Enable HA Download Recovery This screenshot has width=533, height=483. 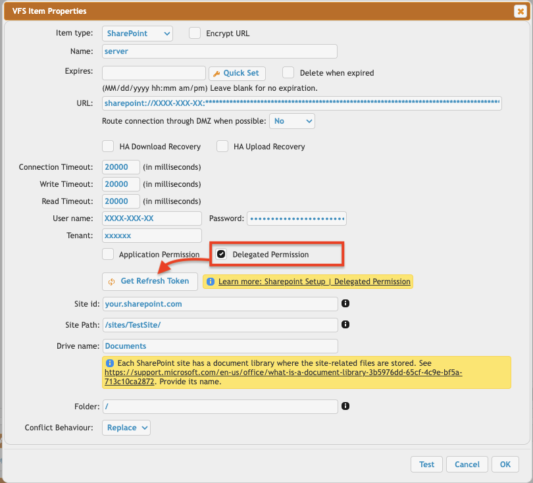[x=108, y=147]
